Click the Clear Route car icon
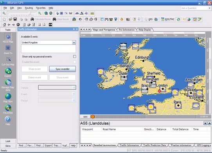Screen dimensions: 212x153 coord(54,19)
